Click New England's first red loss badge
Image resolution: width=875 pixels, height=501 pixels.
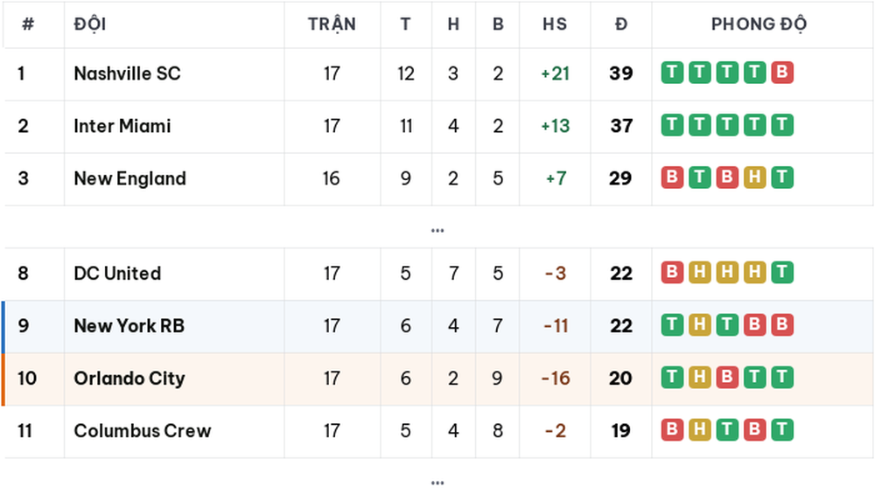coord(672,177)
